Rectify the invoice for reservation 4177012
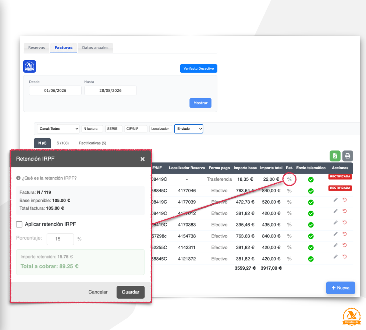The width and height of the screenshot is (366, 330). tap(345, 211)
